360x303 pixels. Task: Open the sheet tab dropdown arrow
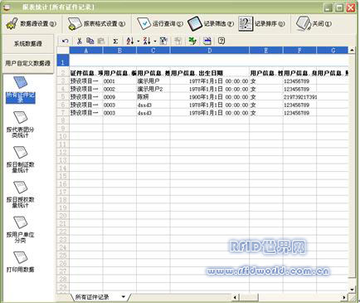coord(124,297)
